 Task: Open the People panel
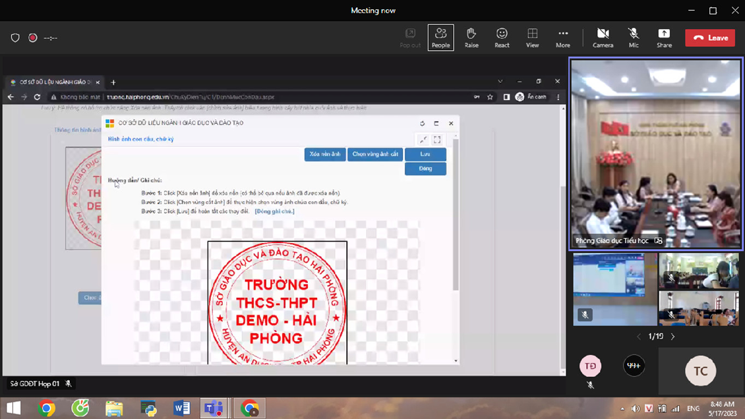click(x=440, y=38)
